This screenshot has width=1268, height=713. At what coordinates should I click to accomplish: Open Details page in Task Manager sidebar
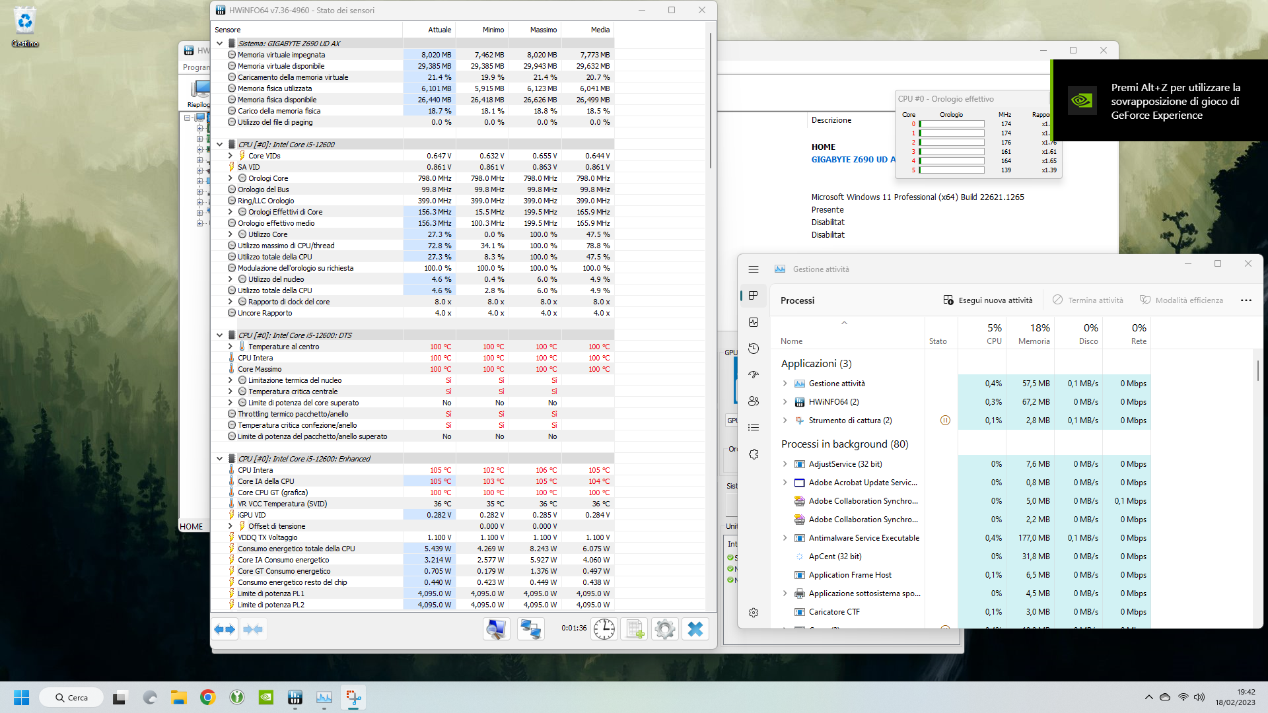pos(754,428)
